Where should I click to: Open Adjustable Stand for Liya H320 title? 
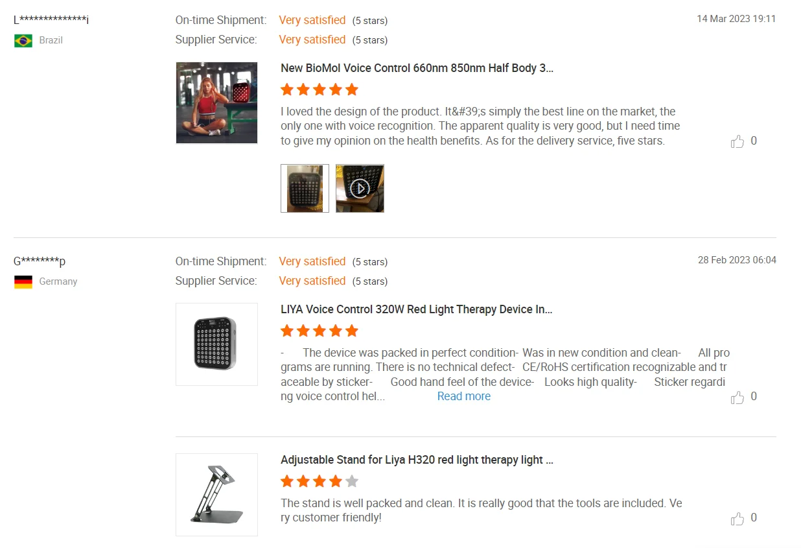[417, 460]
